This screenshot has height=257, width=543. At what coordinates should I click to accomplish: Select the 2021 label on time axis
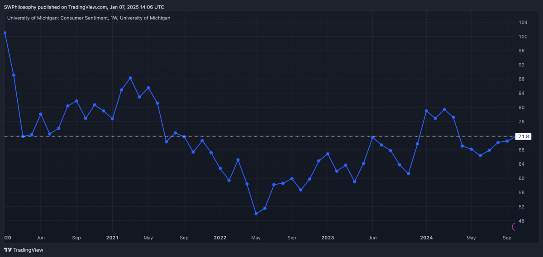tap(112, 238)
